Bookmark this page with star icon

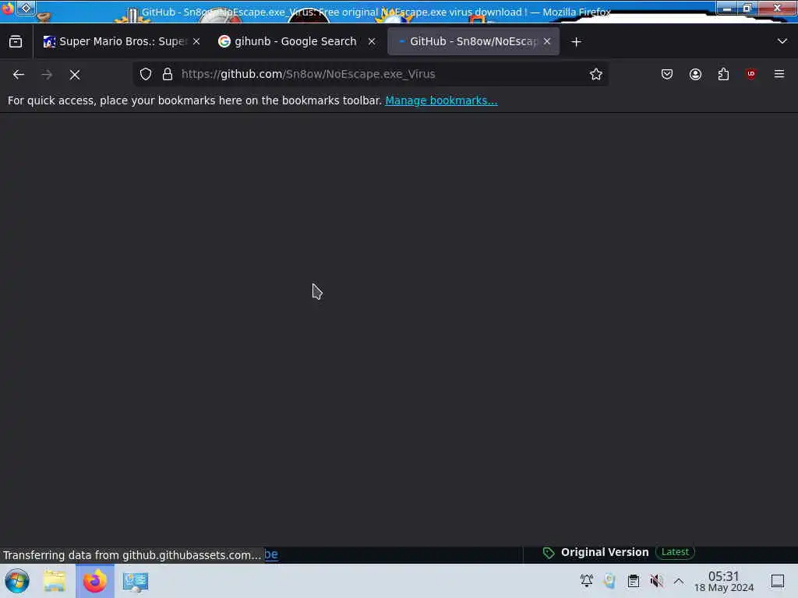coord(596,74)
